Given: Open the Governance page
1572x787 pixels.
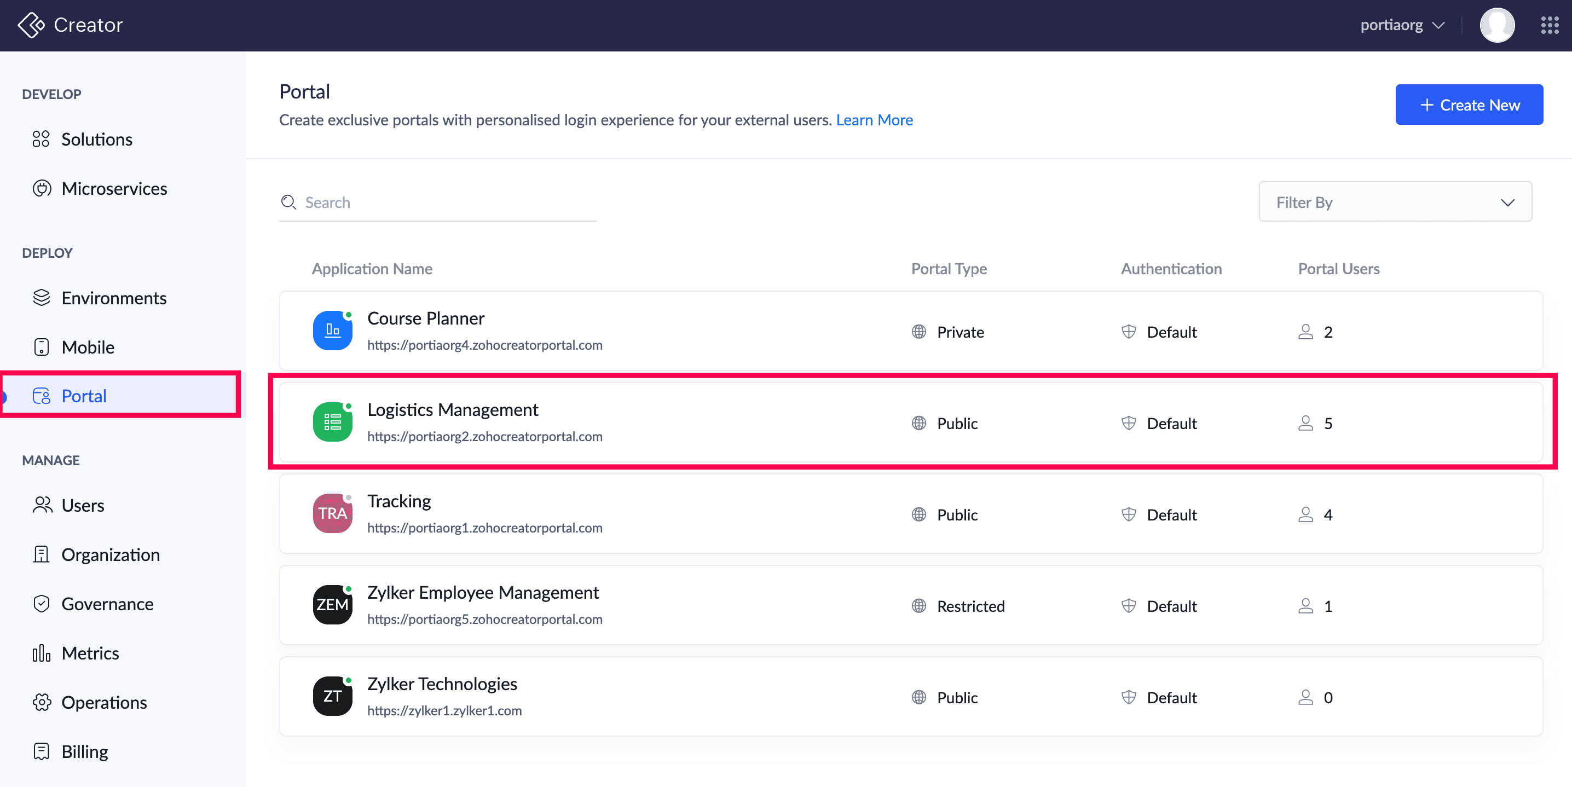Looking at the screenshot, I should 107,604.
